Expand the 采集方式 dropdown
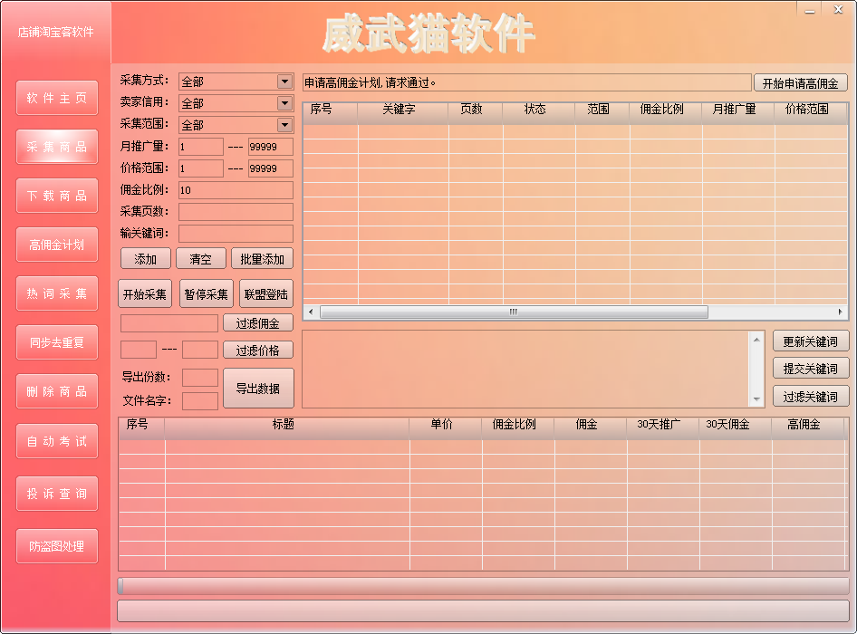Screen dimensions: 857x634 point(284,82)
